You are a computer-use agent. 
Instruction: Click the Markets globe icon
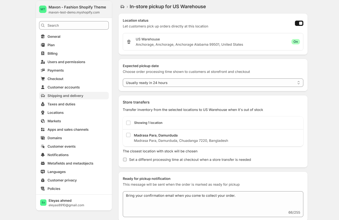(43, 121)
